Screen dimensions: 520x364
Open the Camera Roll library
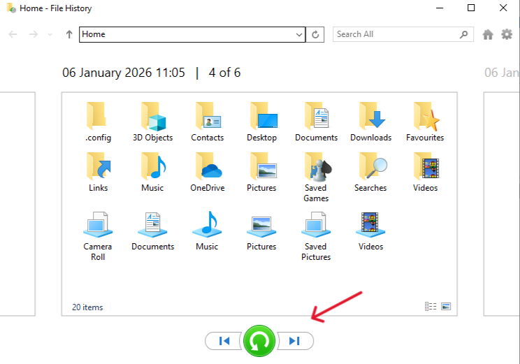coord(98,236)
